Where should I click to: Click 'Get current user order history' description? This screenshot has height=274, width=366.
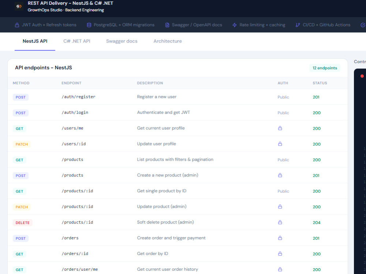coord(167,269)
